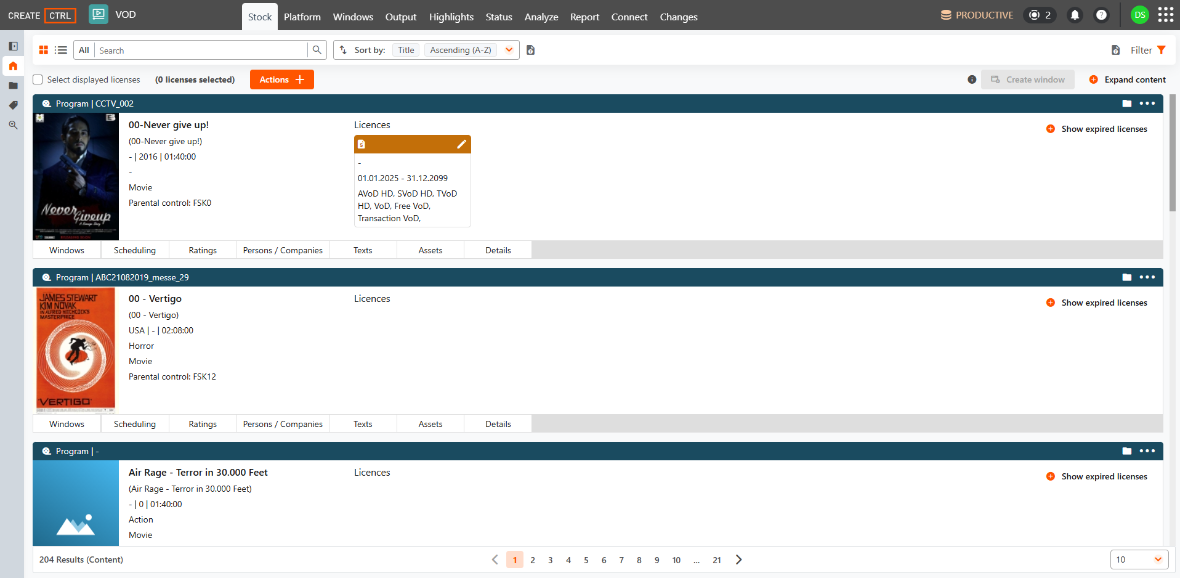Open folder icon on ABC21082019_messe_29 header
The height and width of the screenshot is (578, 1180).
coord(1127,277)
